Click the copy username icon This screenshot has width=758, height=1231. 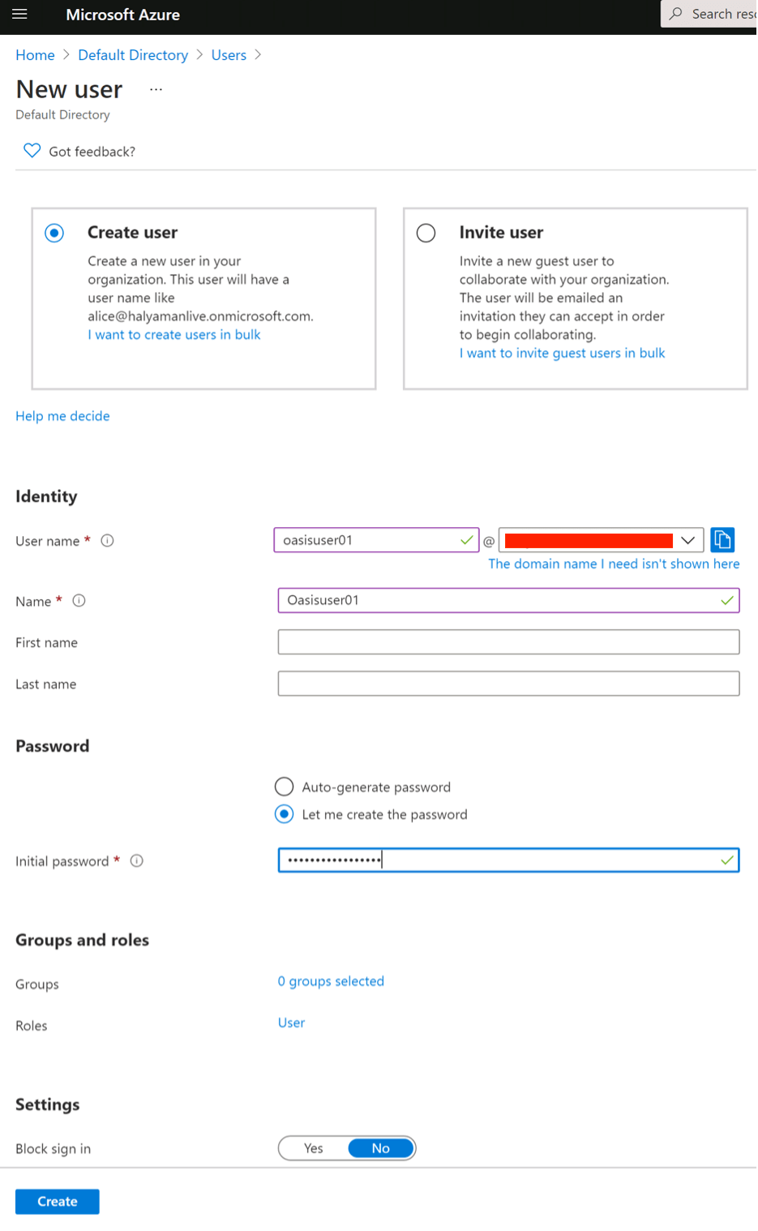pos(722,540)
